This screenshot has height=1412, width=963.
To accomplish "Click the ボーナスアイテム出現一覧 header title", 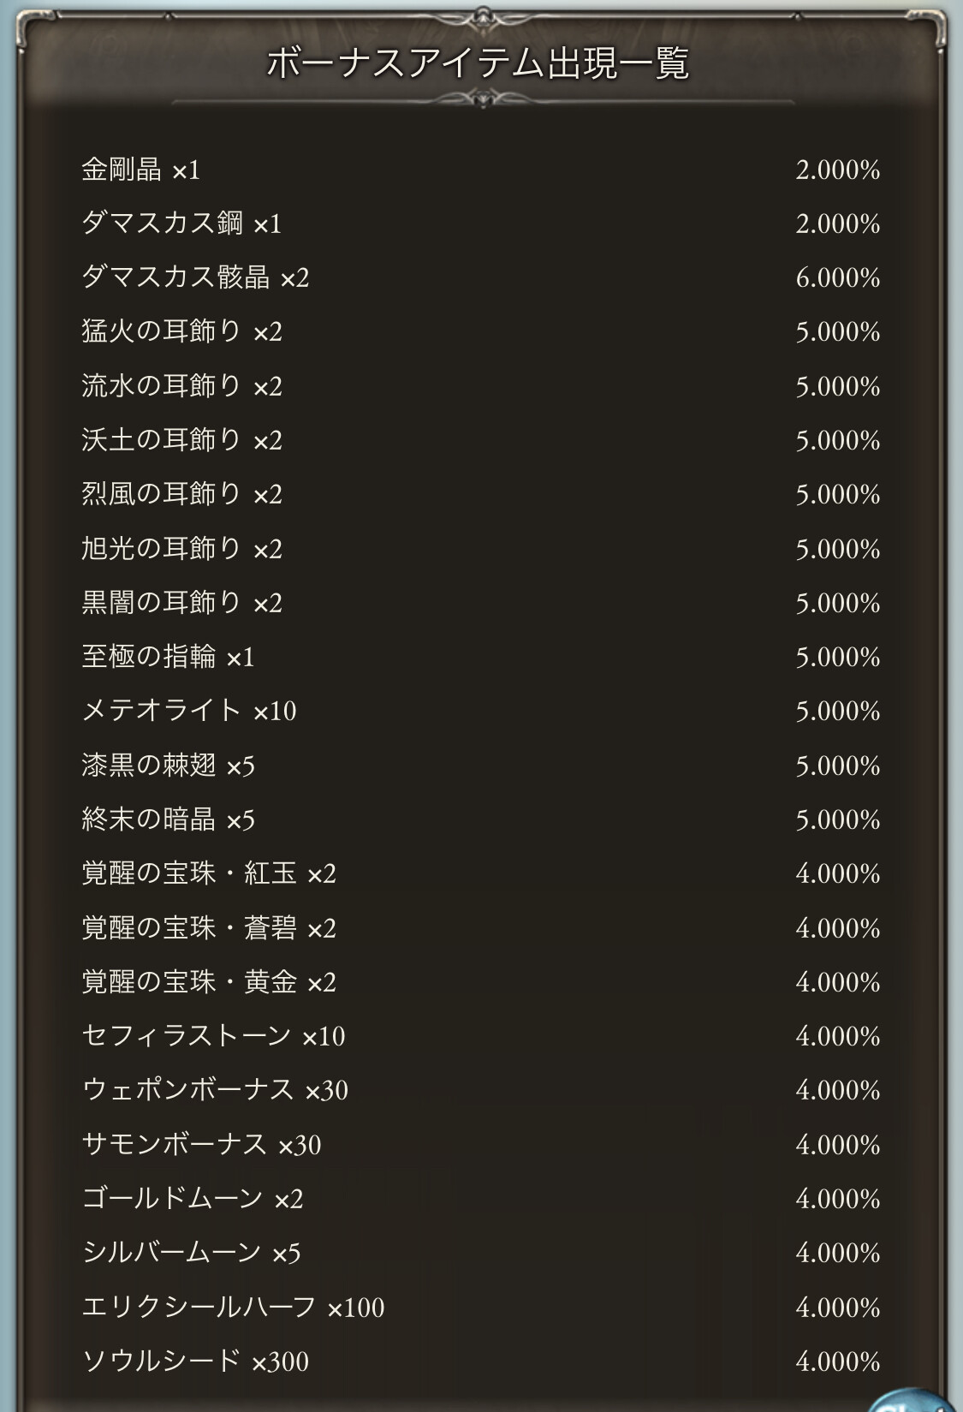I will (x=478, y=63).
